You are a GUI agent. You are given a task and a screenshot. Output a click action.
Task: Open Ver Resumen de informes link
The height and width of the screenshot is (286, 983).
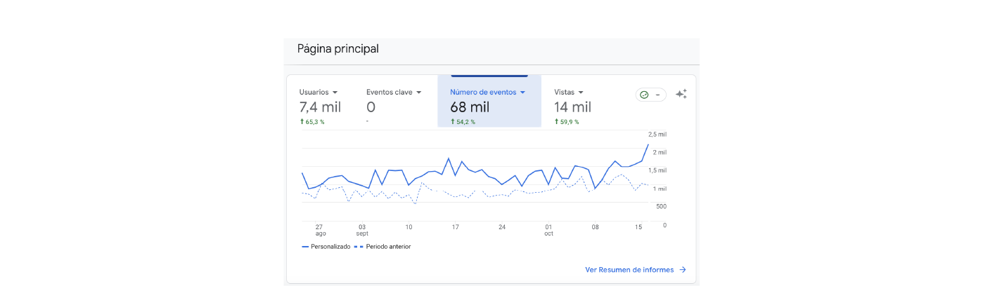click(x=629, y=270)
